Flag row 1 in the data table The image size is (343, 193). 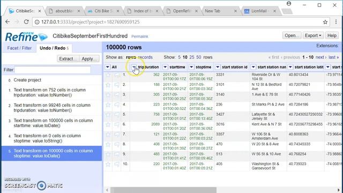pos(117,75)
